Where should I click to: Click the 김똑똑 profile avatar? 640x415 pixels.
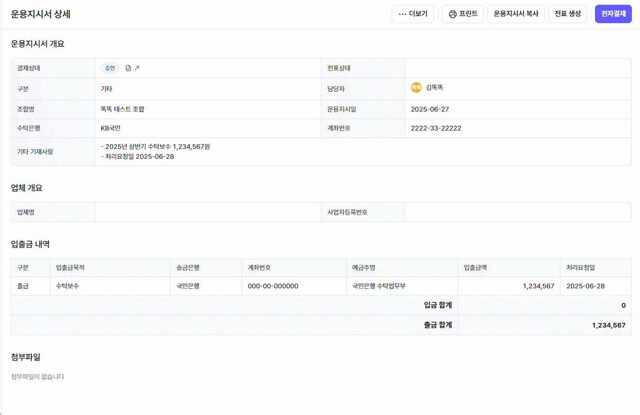click(x=416, y=87)
